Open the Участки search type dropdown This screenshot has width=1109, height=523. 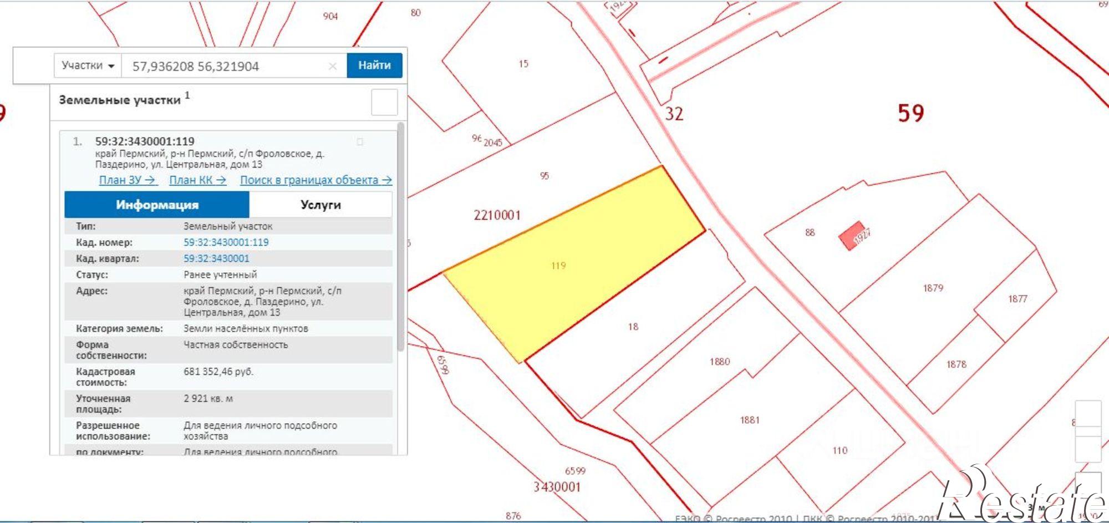click(x=88, y=65)
